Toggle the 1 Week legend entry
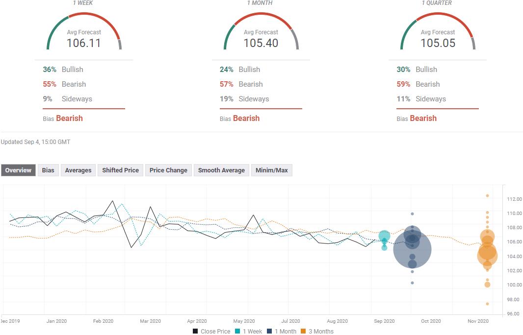 click(x=248, y=332)
